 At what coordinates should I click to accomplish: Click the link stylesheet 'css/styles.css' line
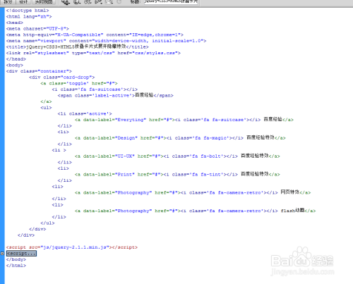coord(93,53)
